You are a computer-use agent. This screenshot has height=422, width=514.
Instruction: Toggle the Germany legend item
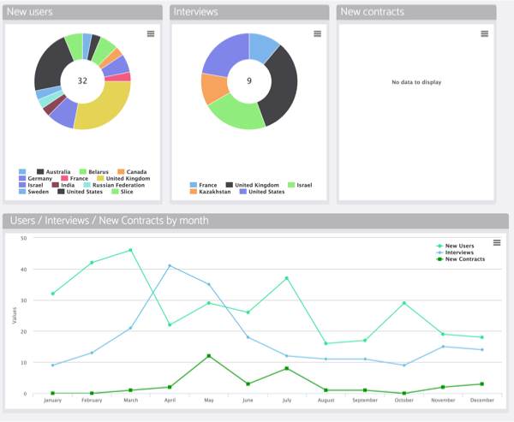(35, 178)
